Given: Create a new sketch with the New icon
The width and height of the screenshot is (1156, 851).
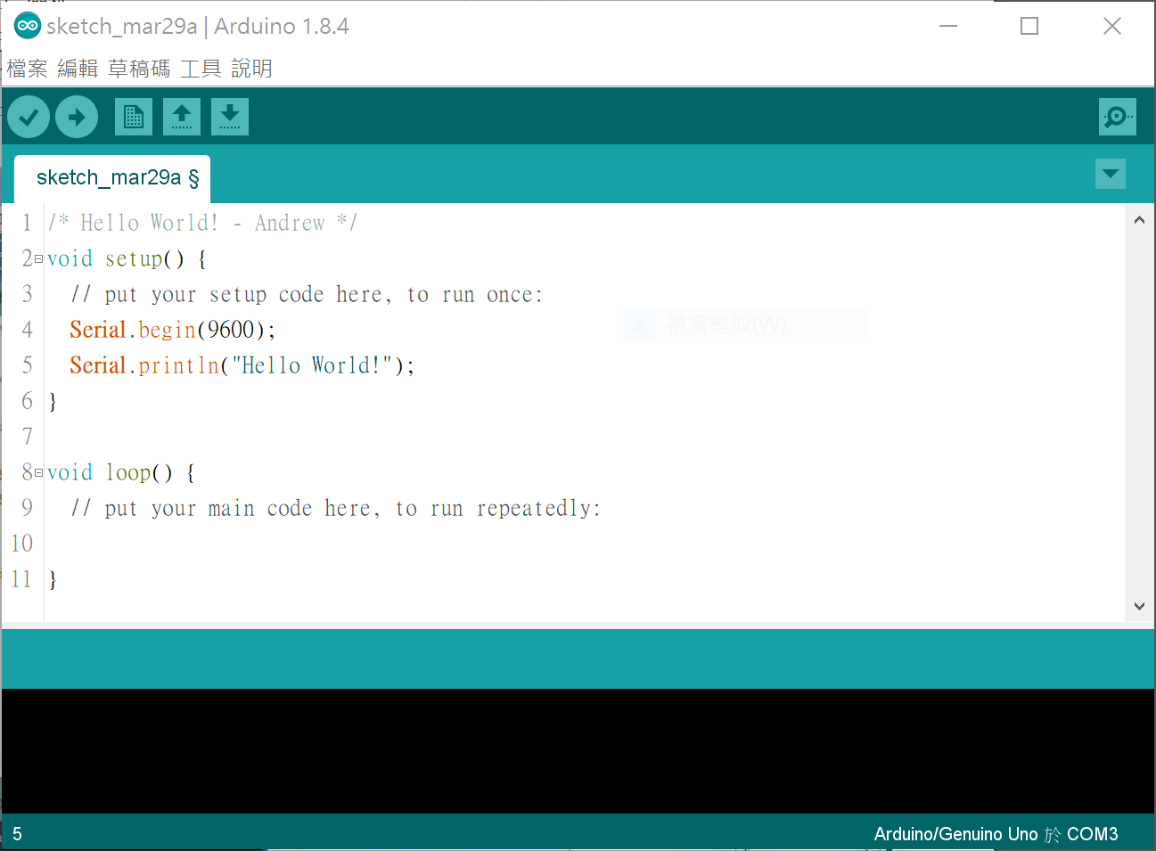Looking at the screenshot, I should pyautogui.click(x=133, y=116).
